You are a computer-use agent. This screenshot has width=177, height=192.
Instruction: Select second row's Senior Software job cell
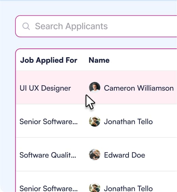[49, 122]
